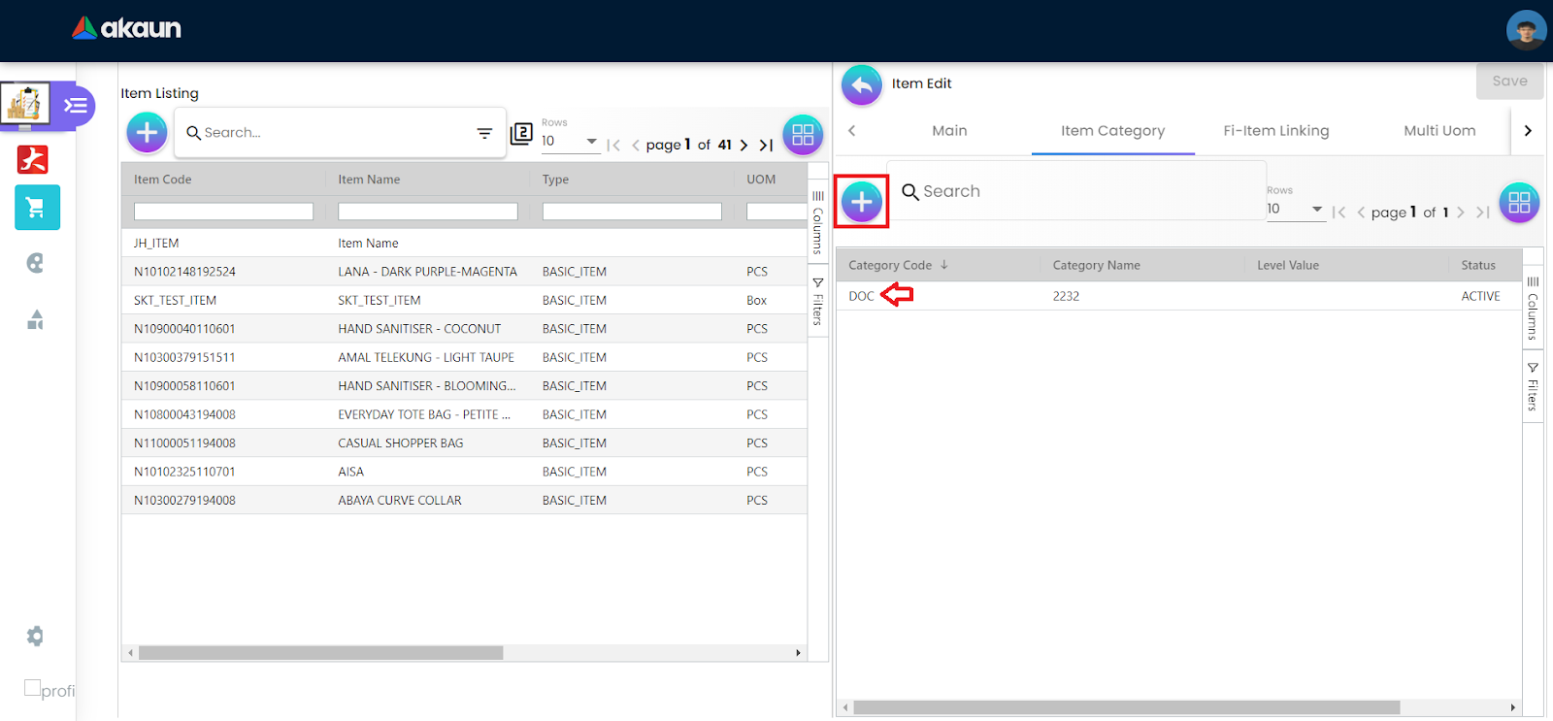Click the add button in Item Listing
1553x721 pixels.
[x=147, y=133]
